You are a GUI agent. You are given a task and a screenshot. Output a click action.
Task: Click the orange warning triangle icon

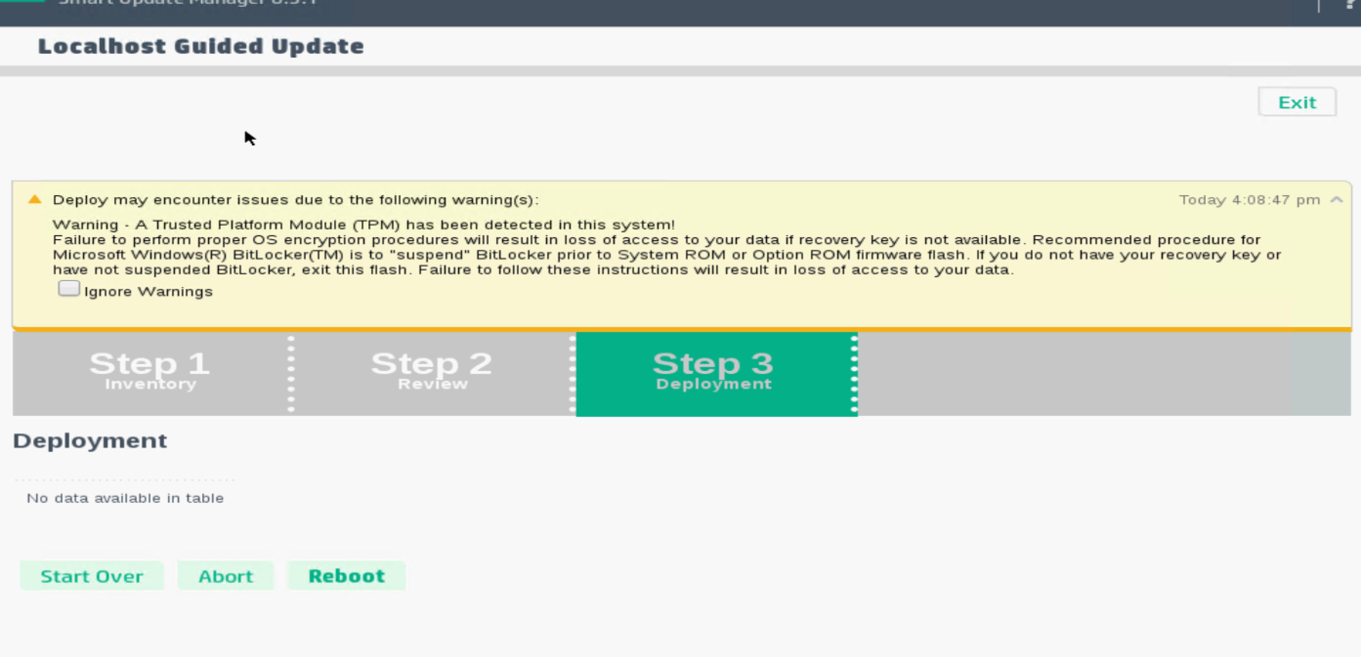(x=35, y=199)
